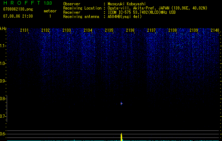The image size is (222, 141).
Task: Click the 0.6 kHz axis label
Action: click(x=2, y=134)
